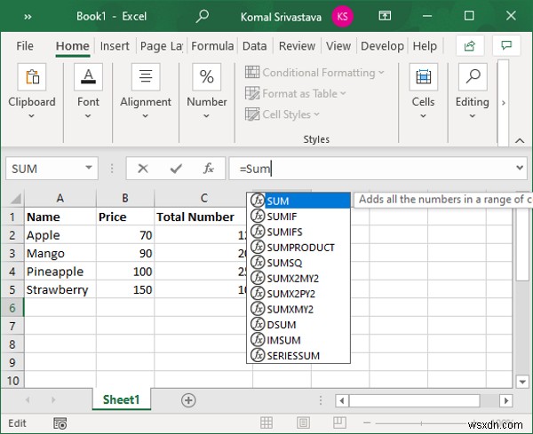Select the Sheet1 sheet tab
The image size is (533, 434).
coord(122,399)
